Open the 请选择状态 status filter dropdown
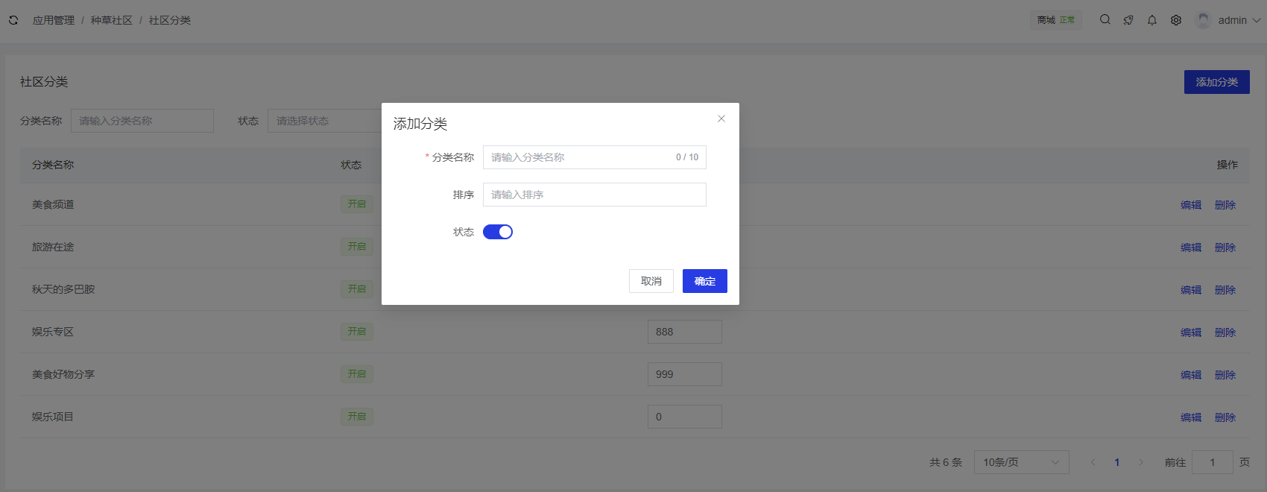This screenshot has width=1267, height=492. click(x=324, y=121)
